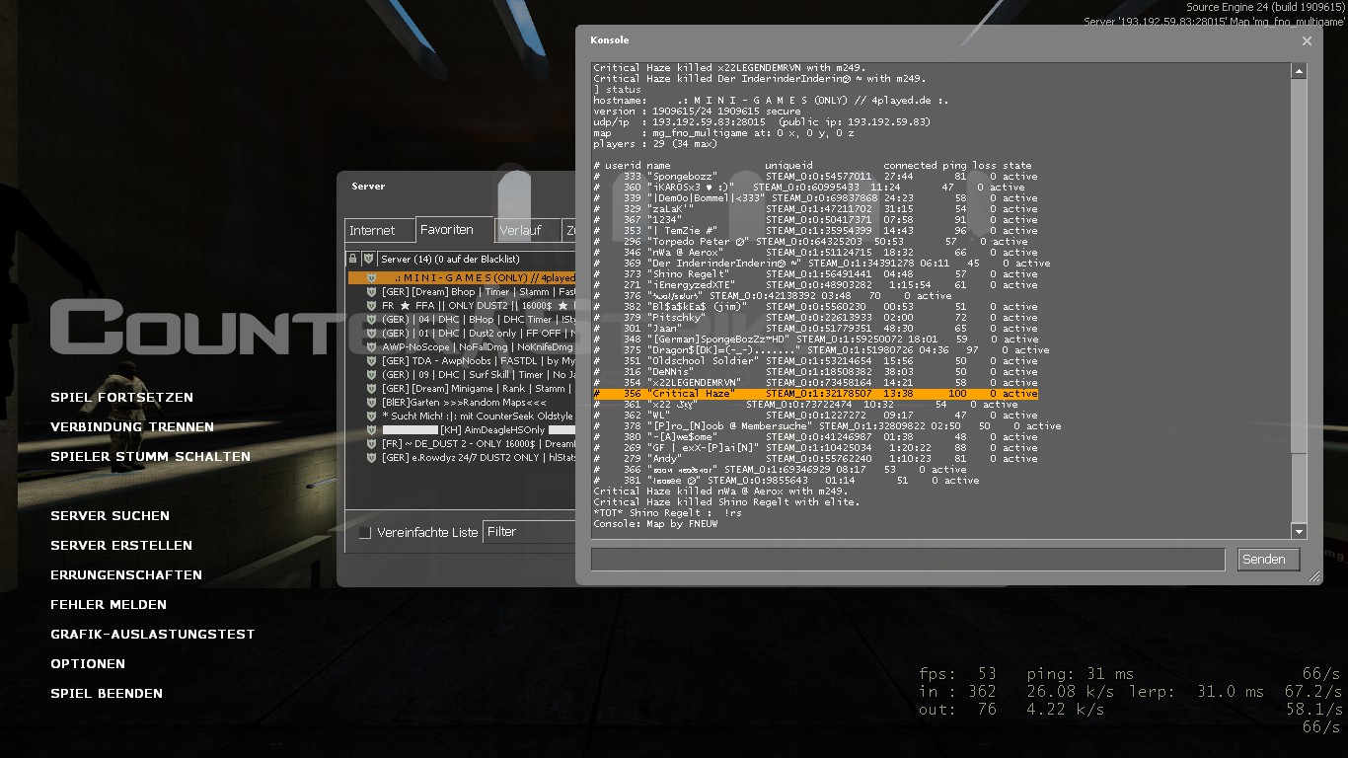Click VAC shield icon of MINI-GAMES server
Screen dimensions: 1348x758
[x=371, y=278]
